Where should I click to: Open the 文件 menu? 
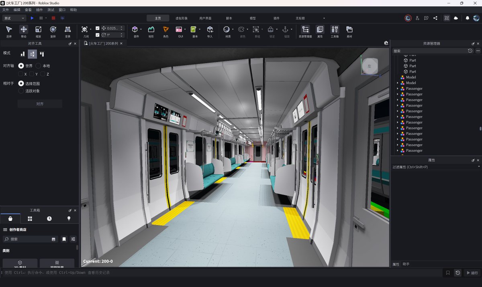point(6,10)
